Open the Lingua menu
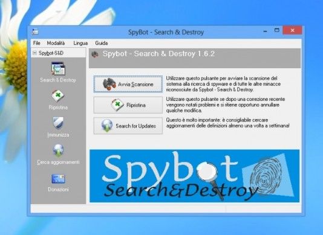Viewport: 323px width, 235px height. click(80, 43)
